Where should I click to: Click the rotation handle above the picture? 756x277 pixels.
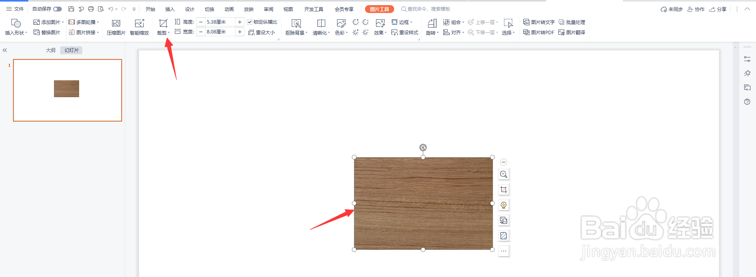423,148
